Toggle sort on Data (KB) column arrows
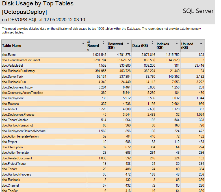Viewport: 221px width, 192px height. [152, 43]
